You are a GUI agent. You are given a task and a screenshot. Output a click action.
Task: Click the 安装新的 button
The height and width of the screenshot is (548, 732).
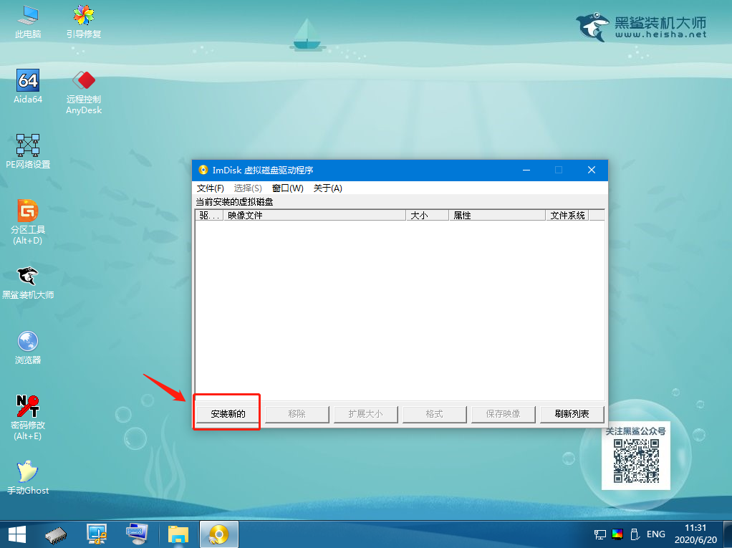click(228, 414)
